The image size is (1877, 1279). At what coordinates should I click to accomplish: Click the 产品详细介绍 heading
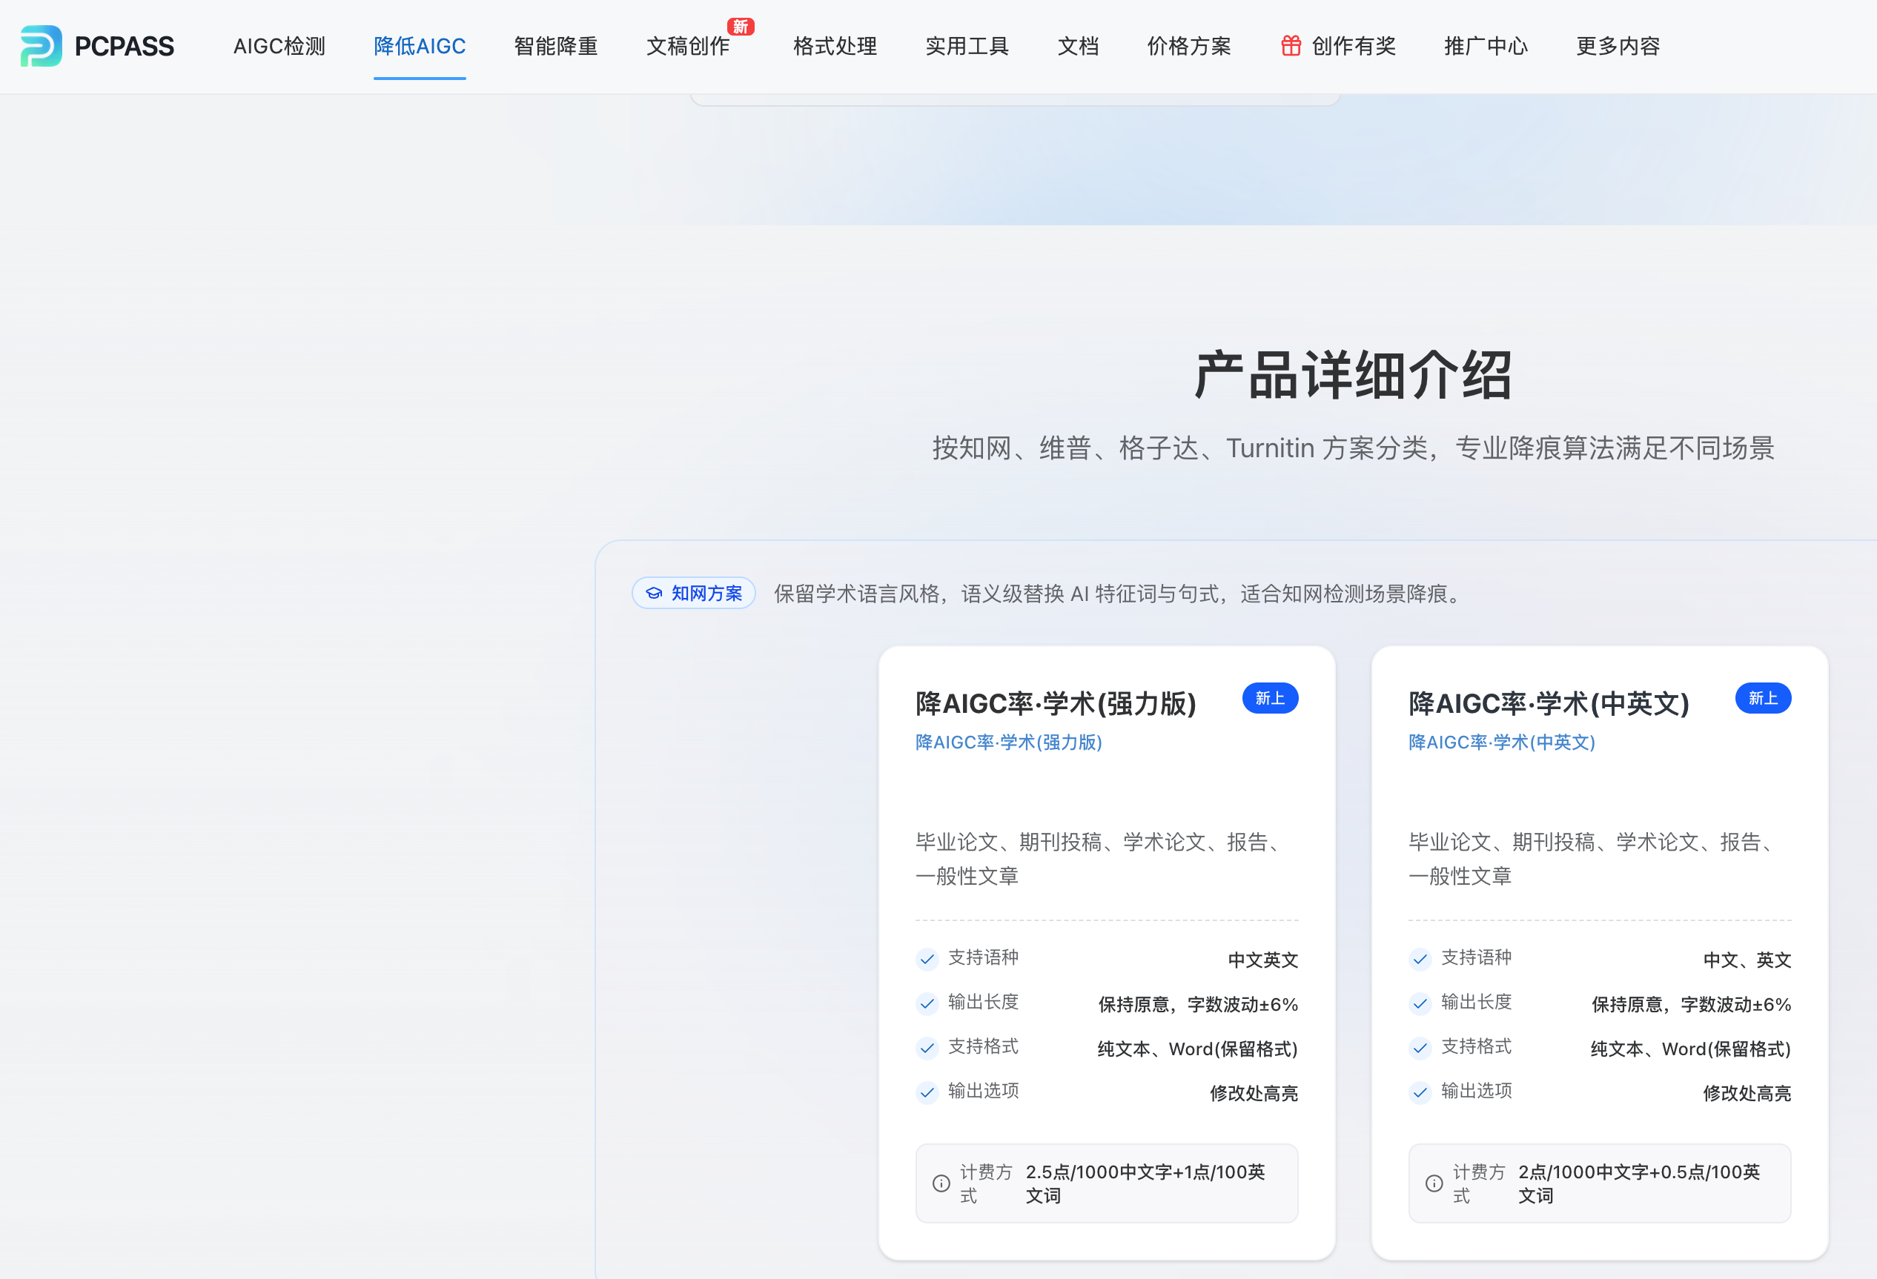(1353, 376)
